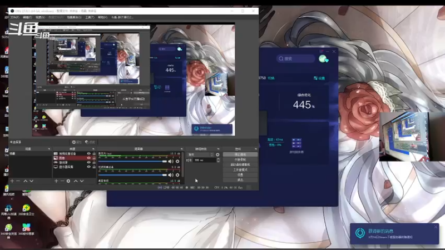Open the 文件(F) menu in OBS

tap(15, 18)
